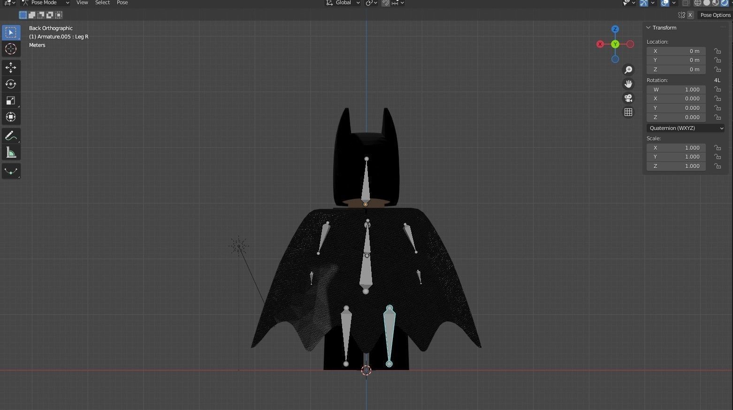Click the Zoom magnifier viewport icon

(628, 70)
